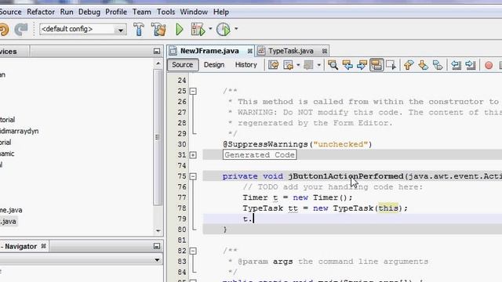Click Clean and Build broom icon
Viewport: 502px width, 282px height.
(x=158, y=29)
